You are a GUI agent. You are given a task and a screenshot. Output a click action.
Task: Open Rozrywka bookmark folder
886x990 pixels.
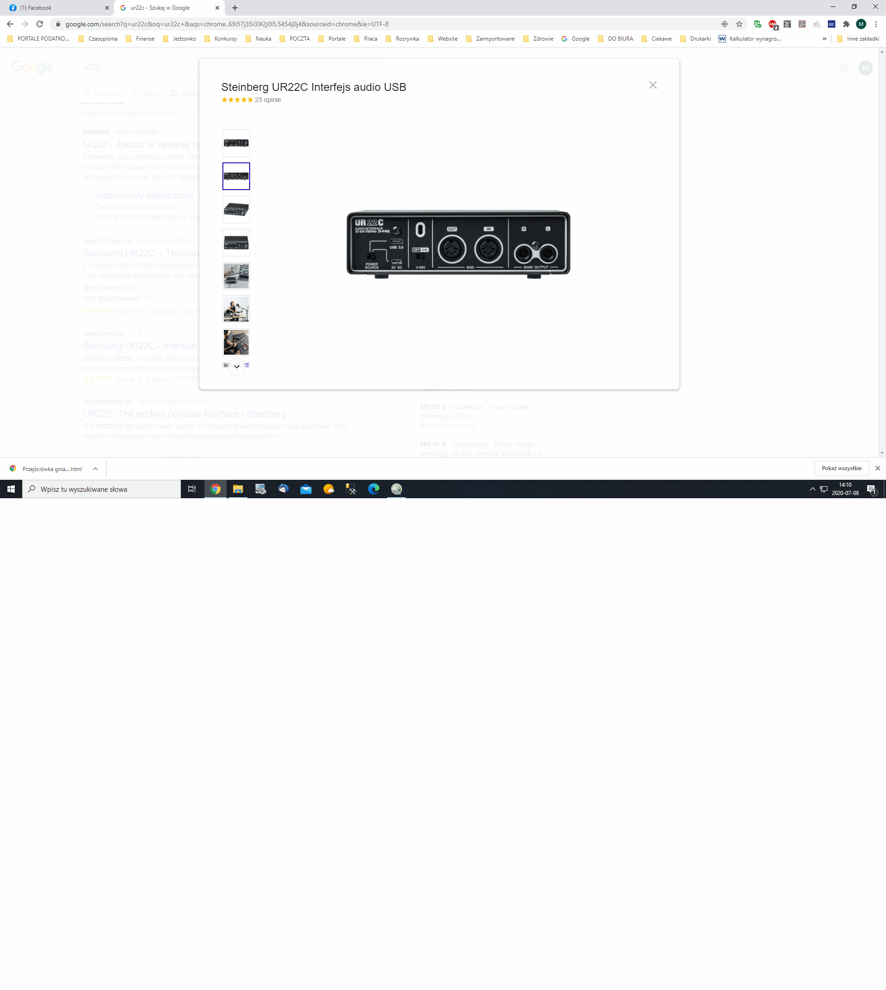click(402, 39)
